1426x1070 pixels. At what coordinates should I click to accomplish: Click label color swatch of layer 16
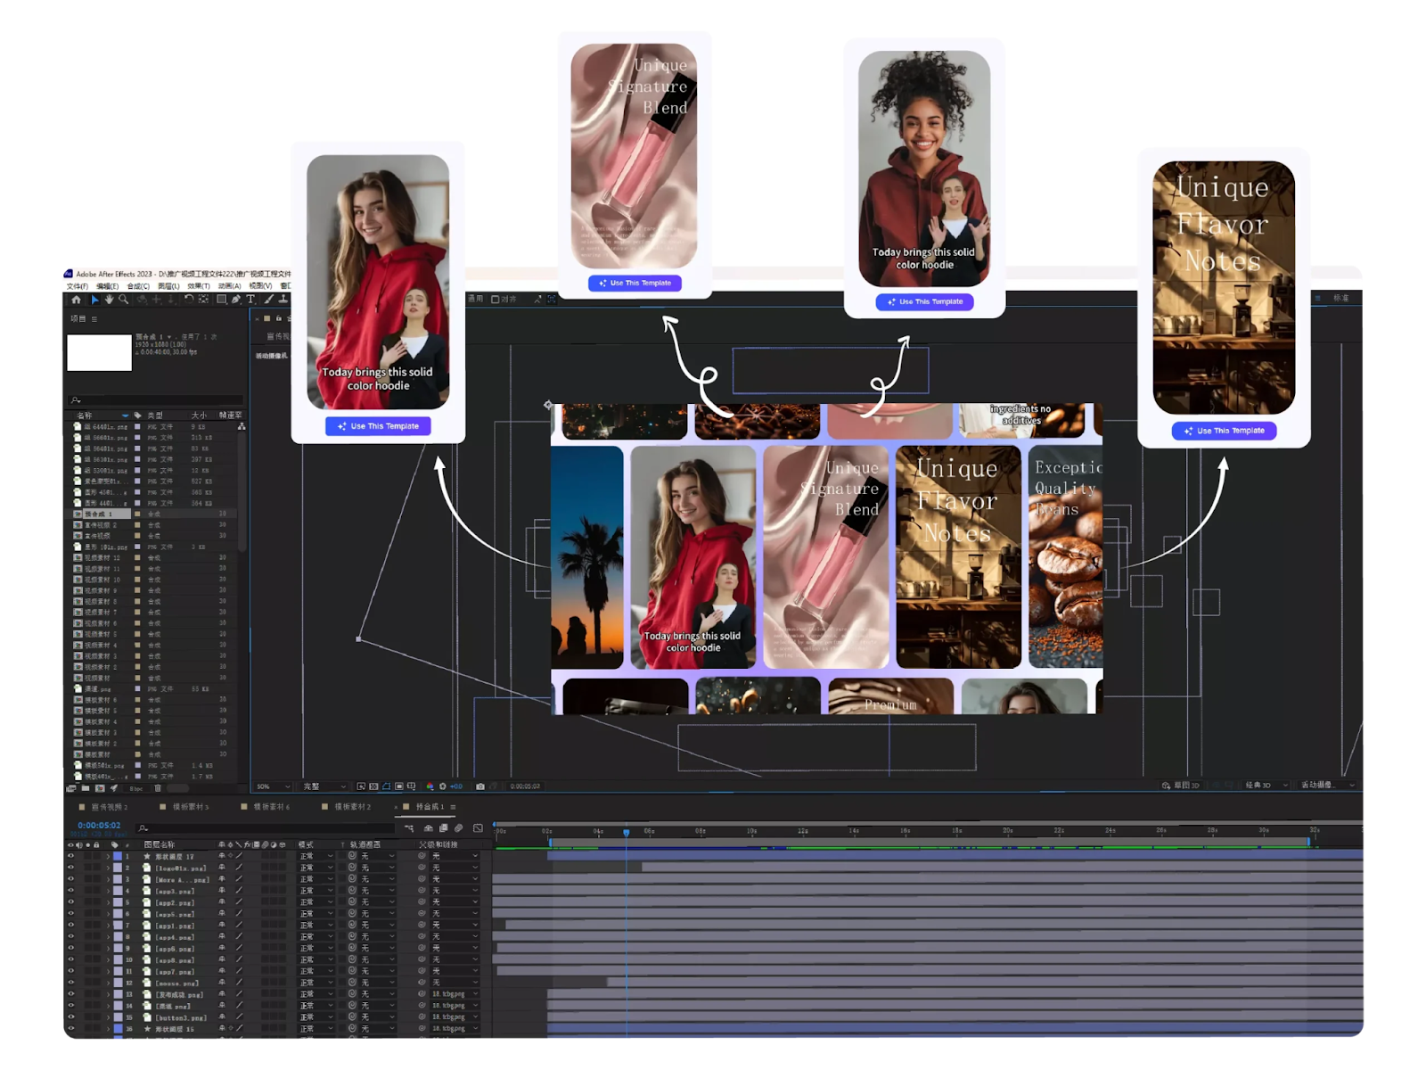[x=118, y=1029]
